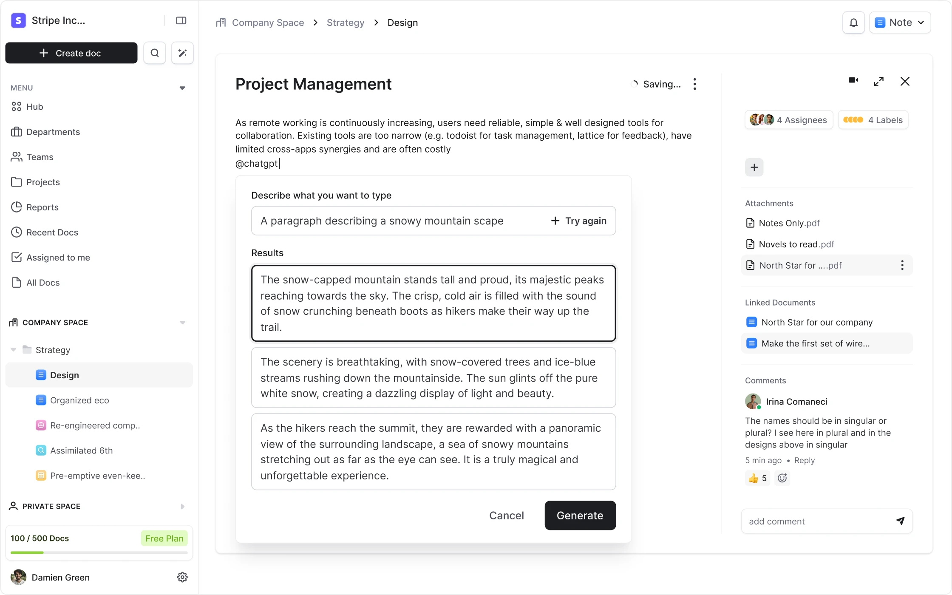952x595 pixels.
Task: Click the notifications bell icon
Action: (853, 23)
